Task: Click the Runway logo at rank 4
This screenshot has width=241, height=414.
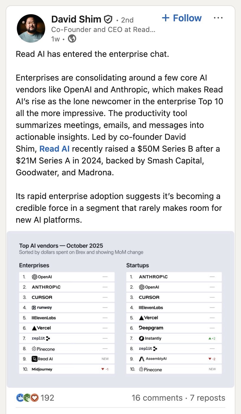Action: 35,307
